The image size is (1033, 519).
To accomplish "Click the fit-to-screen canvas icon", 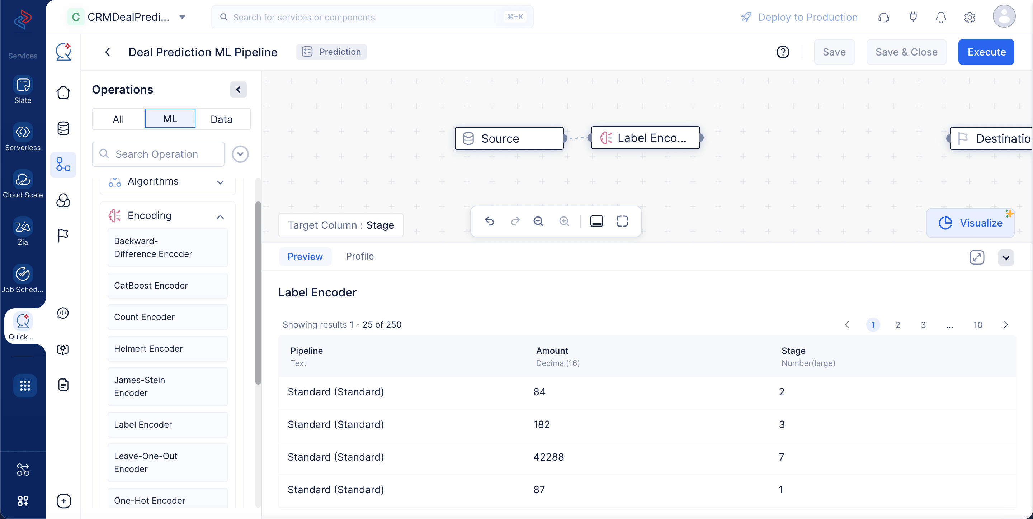I will [622, 221].
